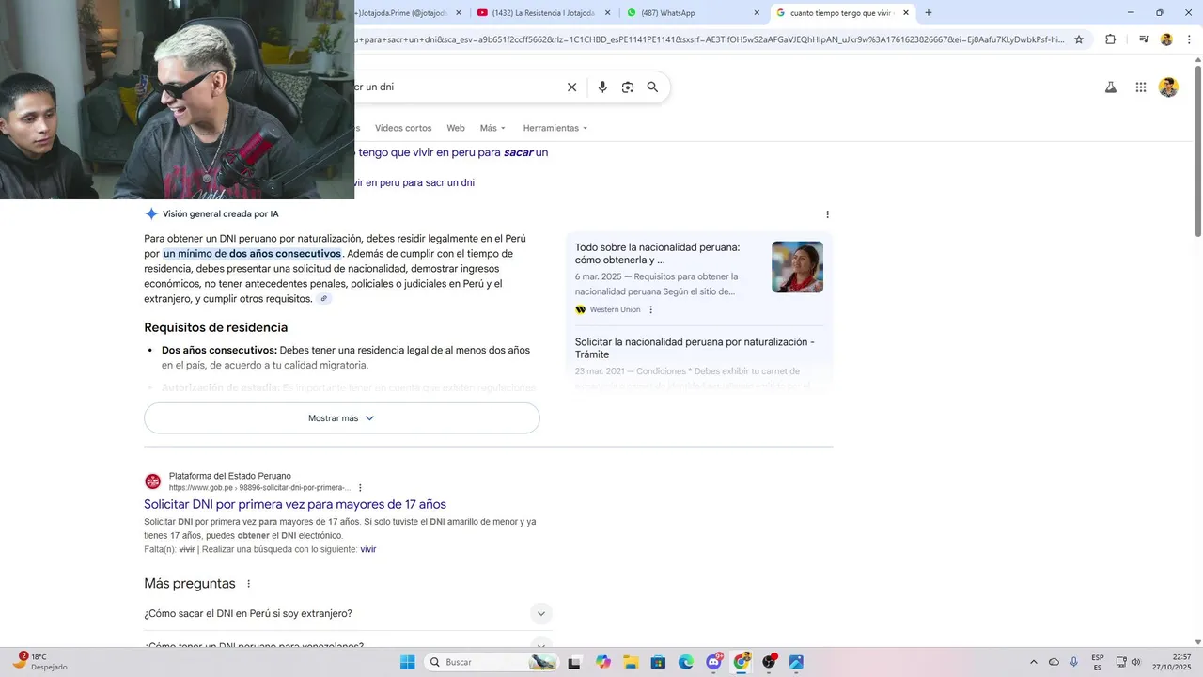Open the Chrome three-dot menu
The image size is (1203, 677).
click(x=1187, y=39)
